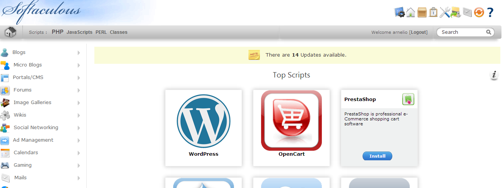This screenshot has height=188, width=503.
Task: Open the wooden crate installations icon
Action: [422, 12]
